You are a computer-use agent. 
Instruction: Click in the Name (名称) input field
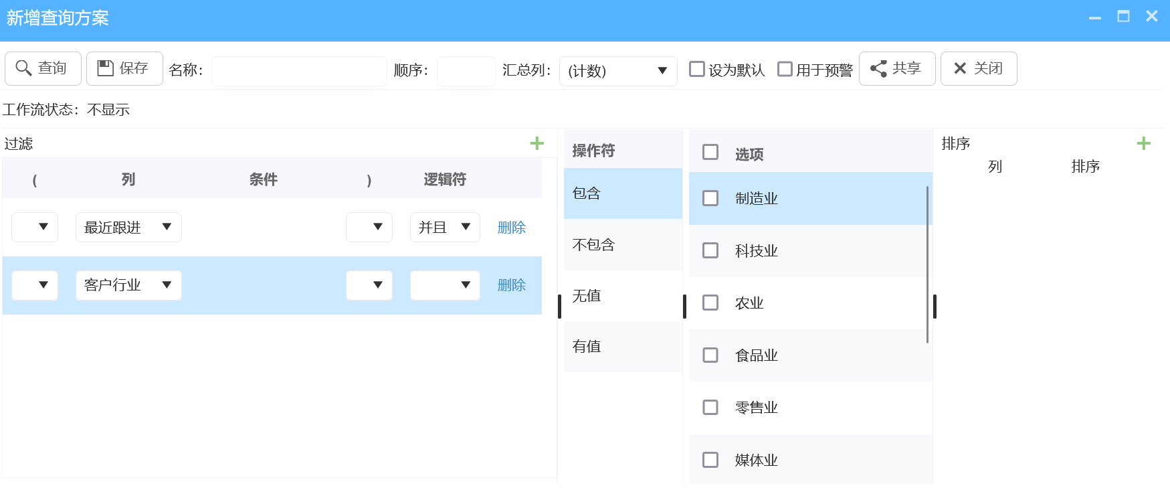(299, 71)
